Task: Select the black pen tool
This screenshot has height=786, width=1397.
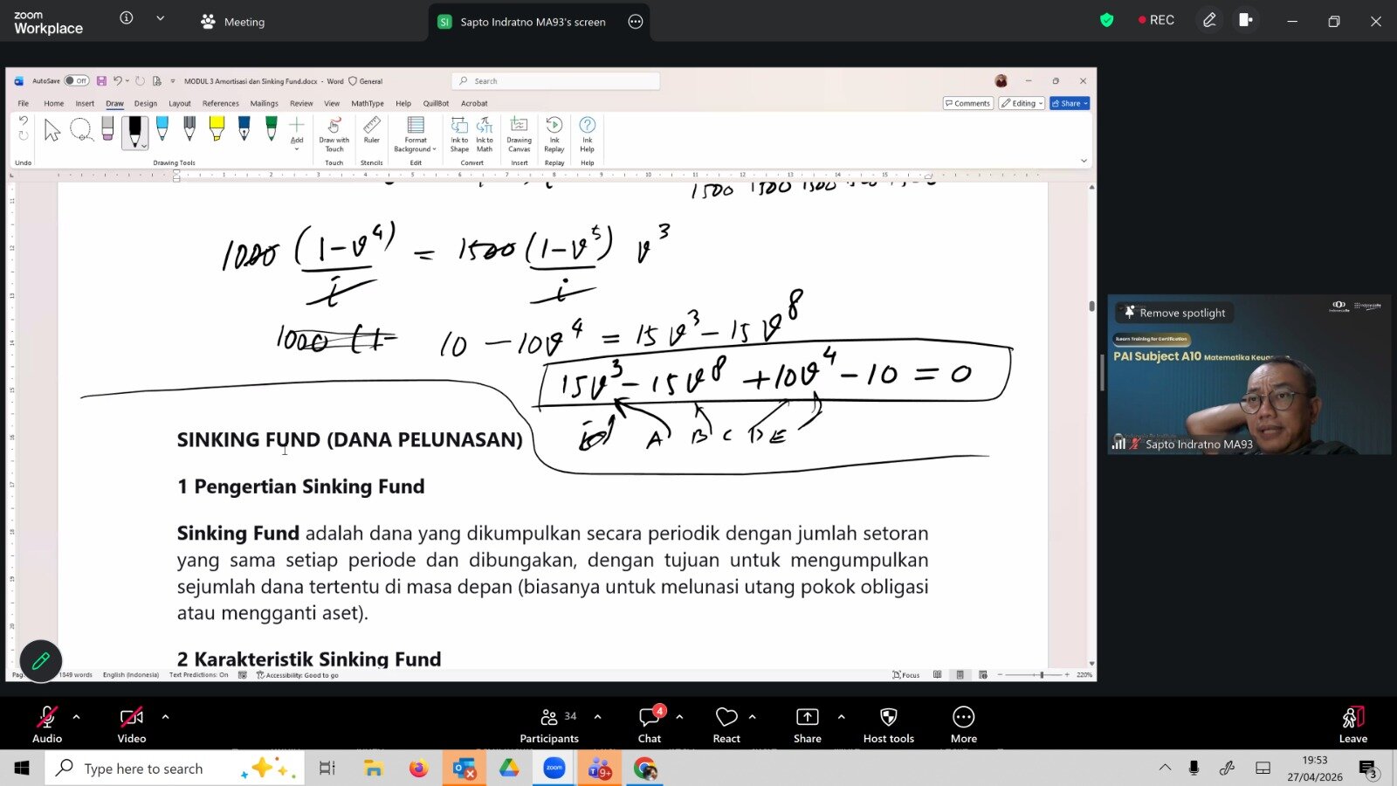Action: coord(134,131)
